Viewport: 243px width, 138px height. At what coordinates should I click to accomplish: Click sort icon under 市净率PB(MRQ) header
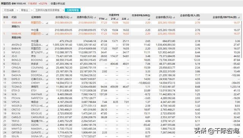coord(149,19)
